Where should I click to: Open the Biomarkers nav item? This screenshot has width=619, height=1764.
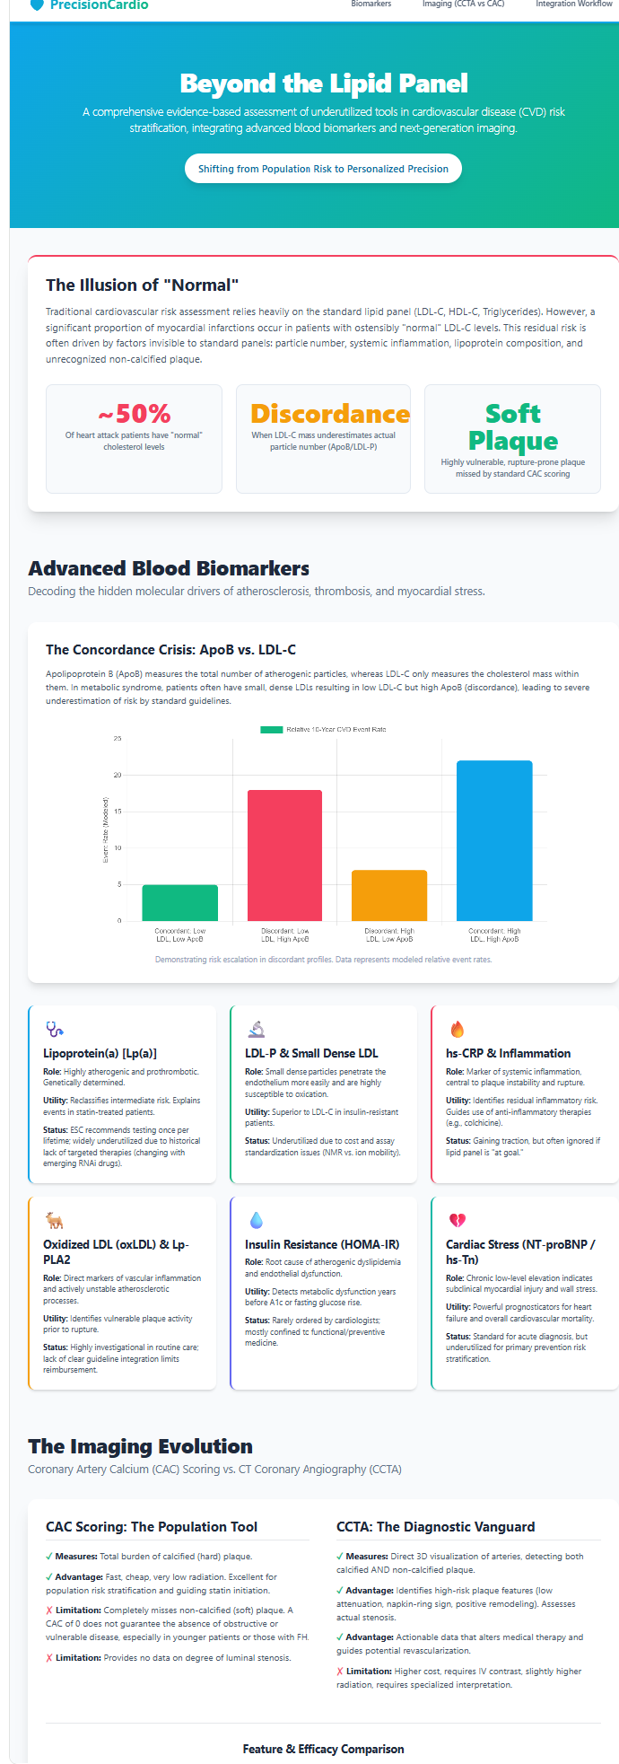(371, 4)
